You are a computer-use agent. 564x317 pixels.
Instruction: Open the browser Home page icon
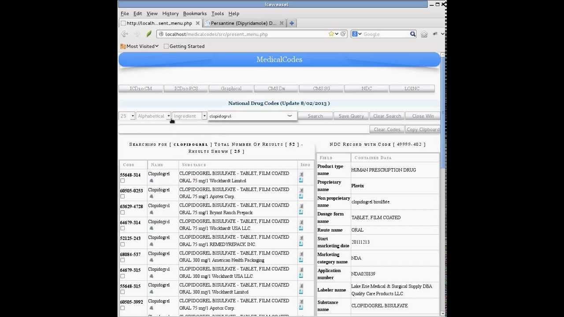tap(424, 34)
